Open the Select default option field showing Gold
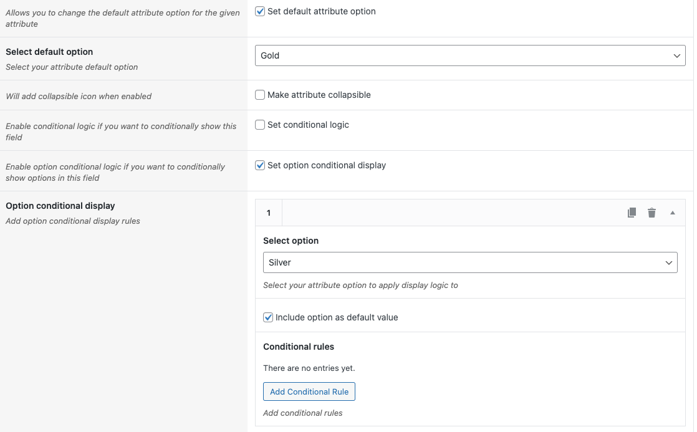 click(461, 55)
